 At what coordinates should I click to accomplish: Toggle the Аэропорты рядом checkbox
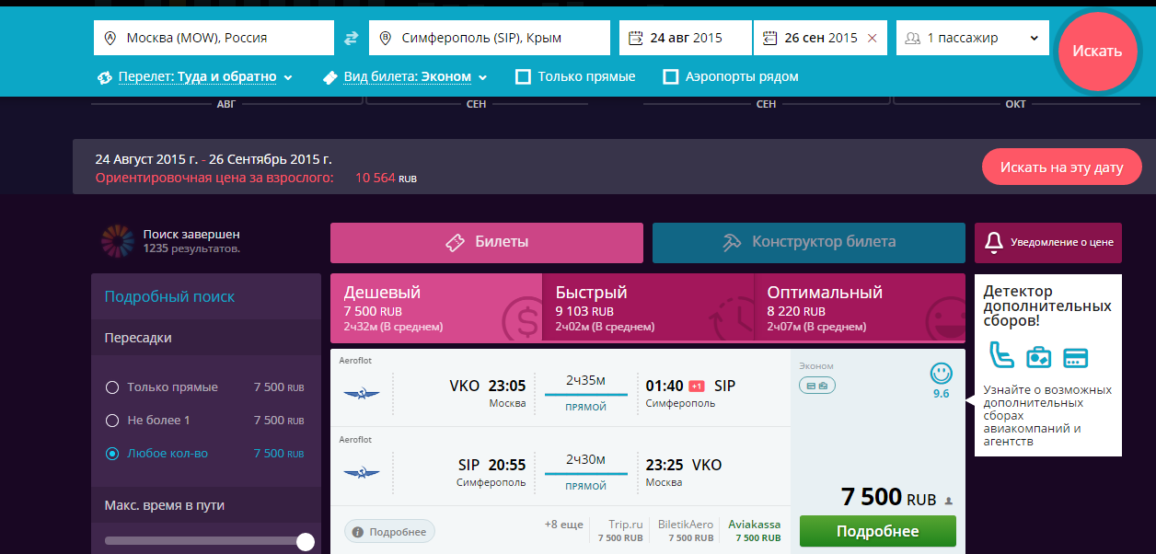pyautogui.click(x=671, y=77)
